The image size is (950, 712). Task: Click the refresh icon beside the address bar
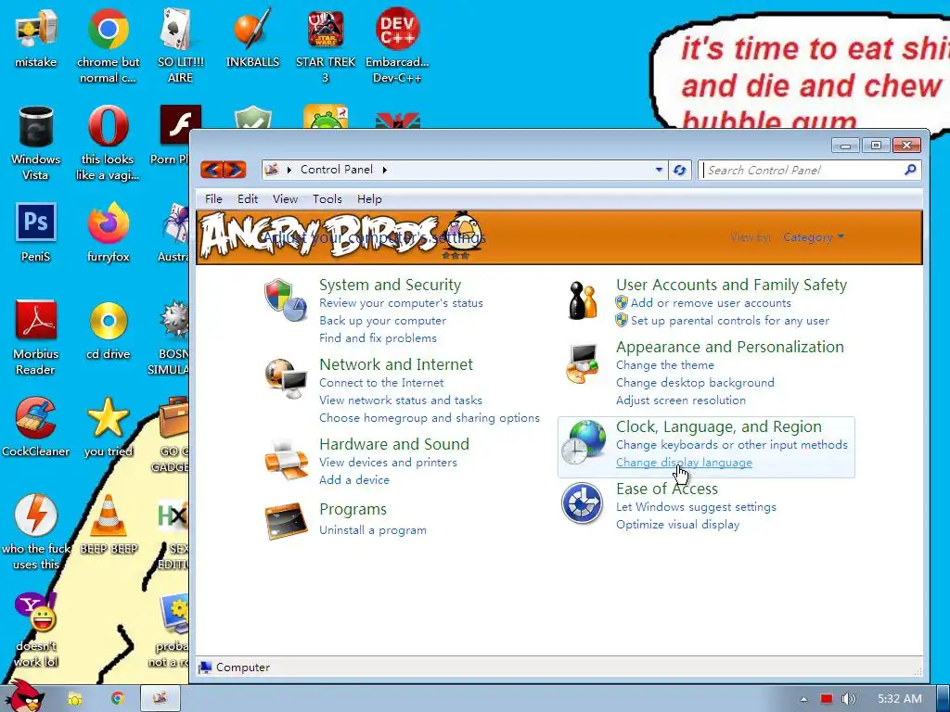point(680,171)
